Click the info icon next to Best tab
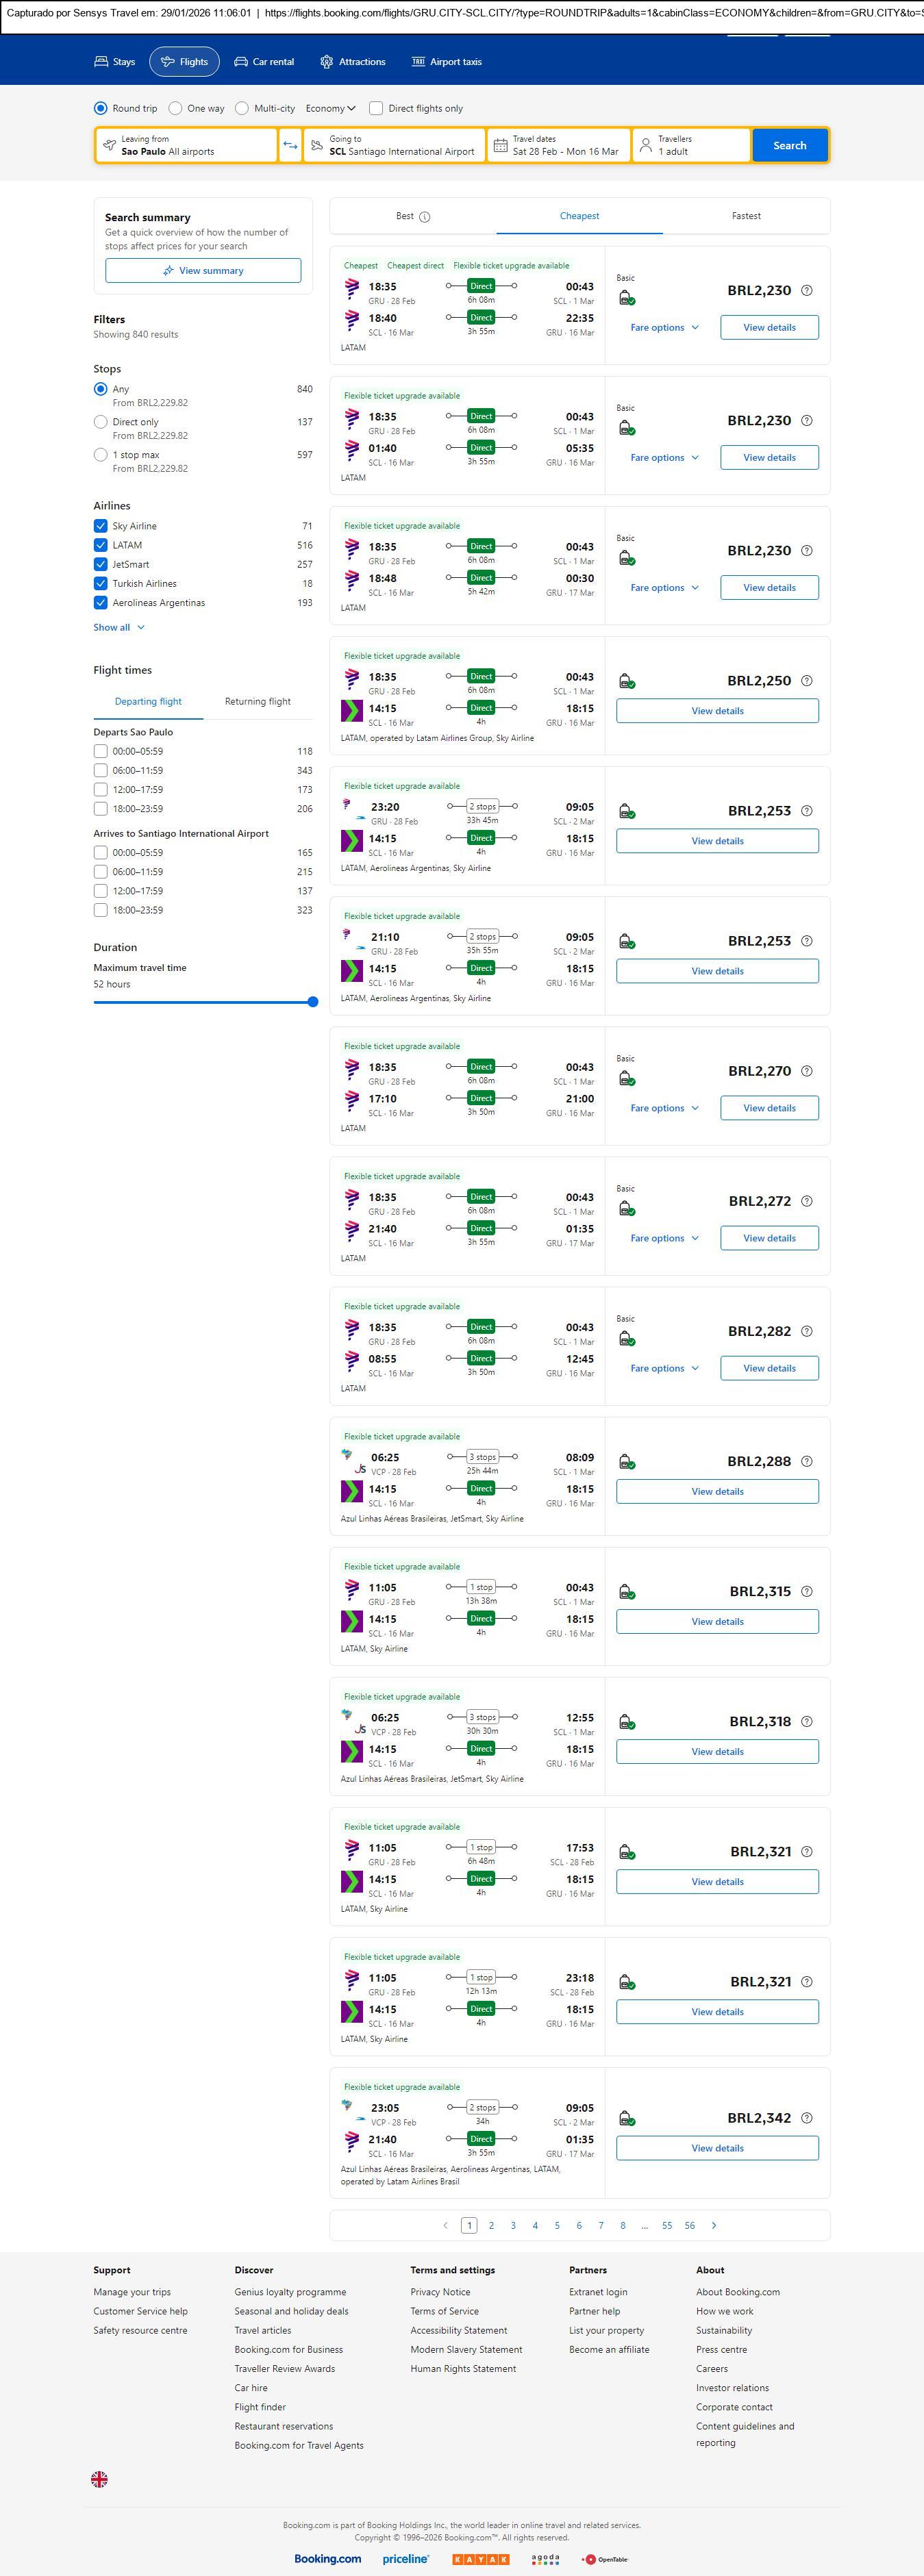The image size is (924, 2576). (x=425, y=217)
